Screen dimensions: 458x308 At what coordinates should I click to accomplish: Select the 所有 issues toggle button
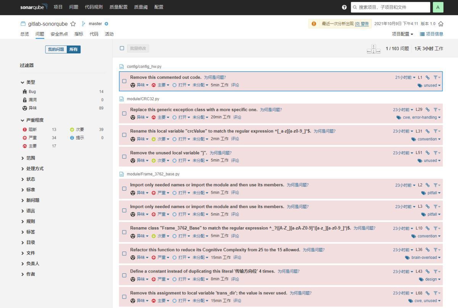click(x=73, y=49)
